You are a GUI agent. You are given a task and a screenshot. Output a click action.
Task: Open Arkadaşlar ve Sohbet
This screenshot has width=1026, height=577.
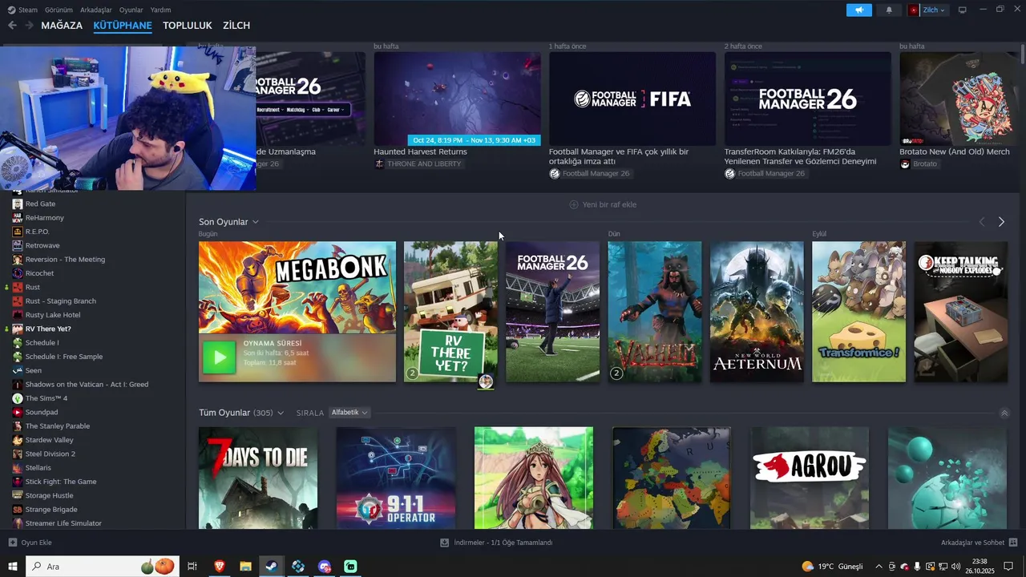(980, 543)
